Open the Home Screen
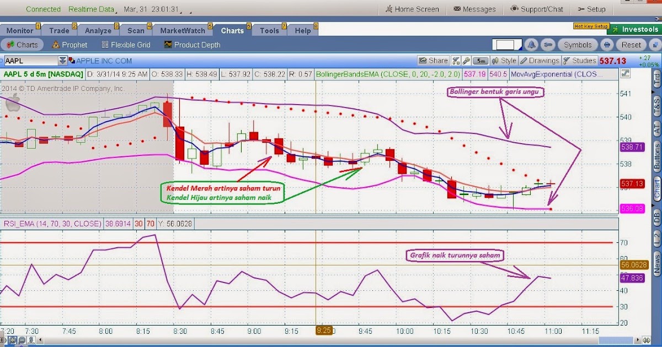 coord(412,9)
